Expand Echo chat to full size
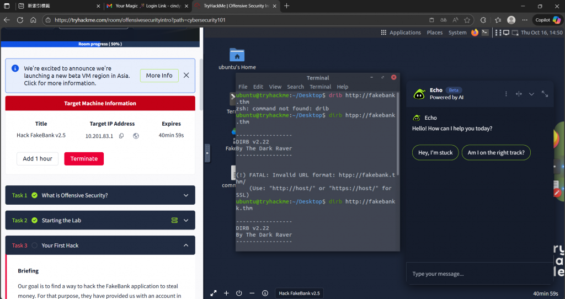 [x=545, y=94]
